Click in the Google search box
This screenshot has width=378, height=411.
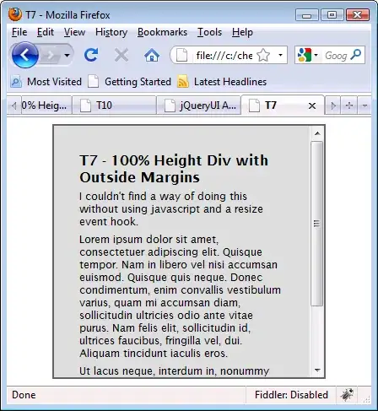point(336,56)
